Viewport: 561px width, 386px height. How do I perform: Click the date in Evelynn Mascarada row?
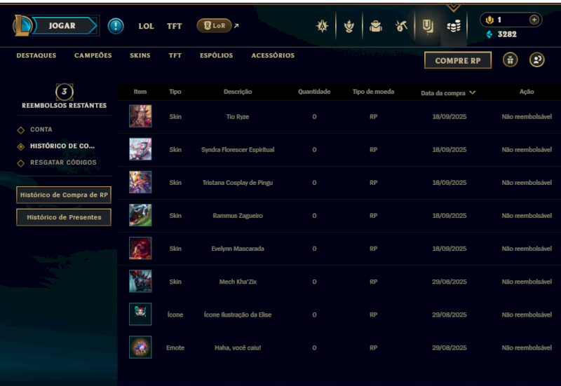pos(450,249)
